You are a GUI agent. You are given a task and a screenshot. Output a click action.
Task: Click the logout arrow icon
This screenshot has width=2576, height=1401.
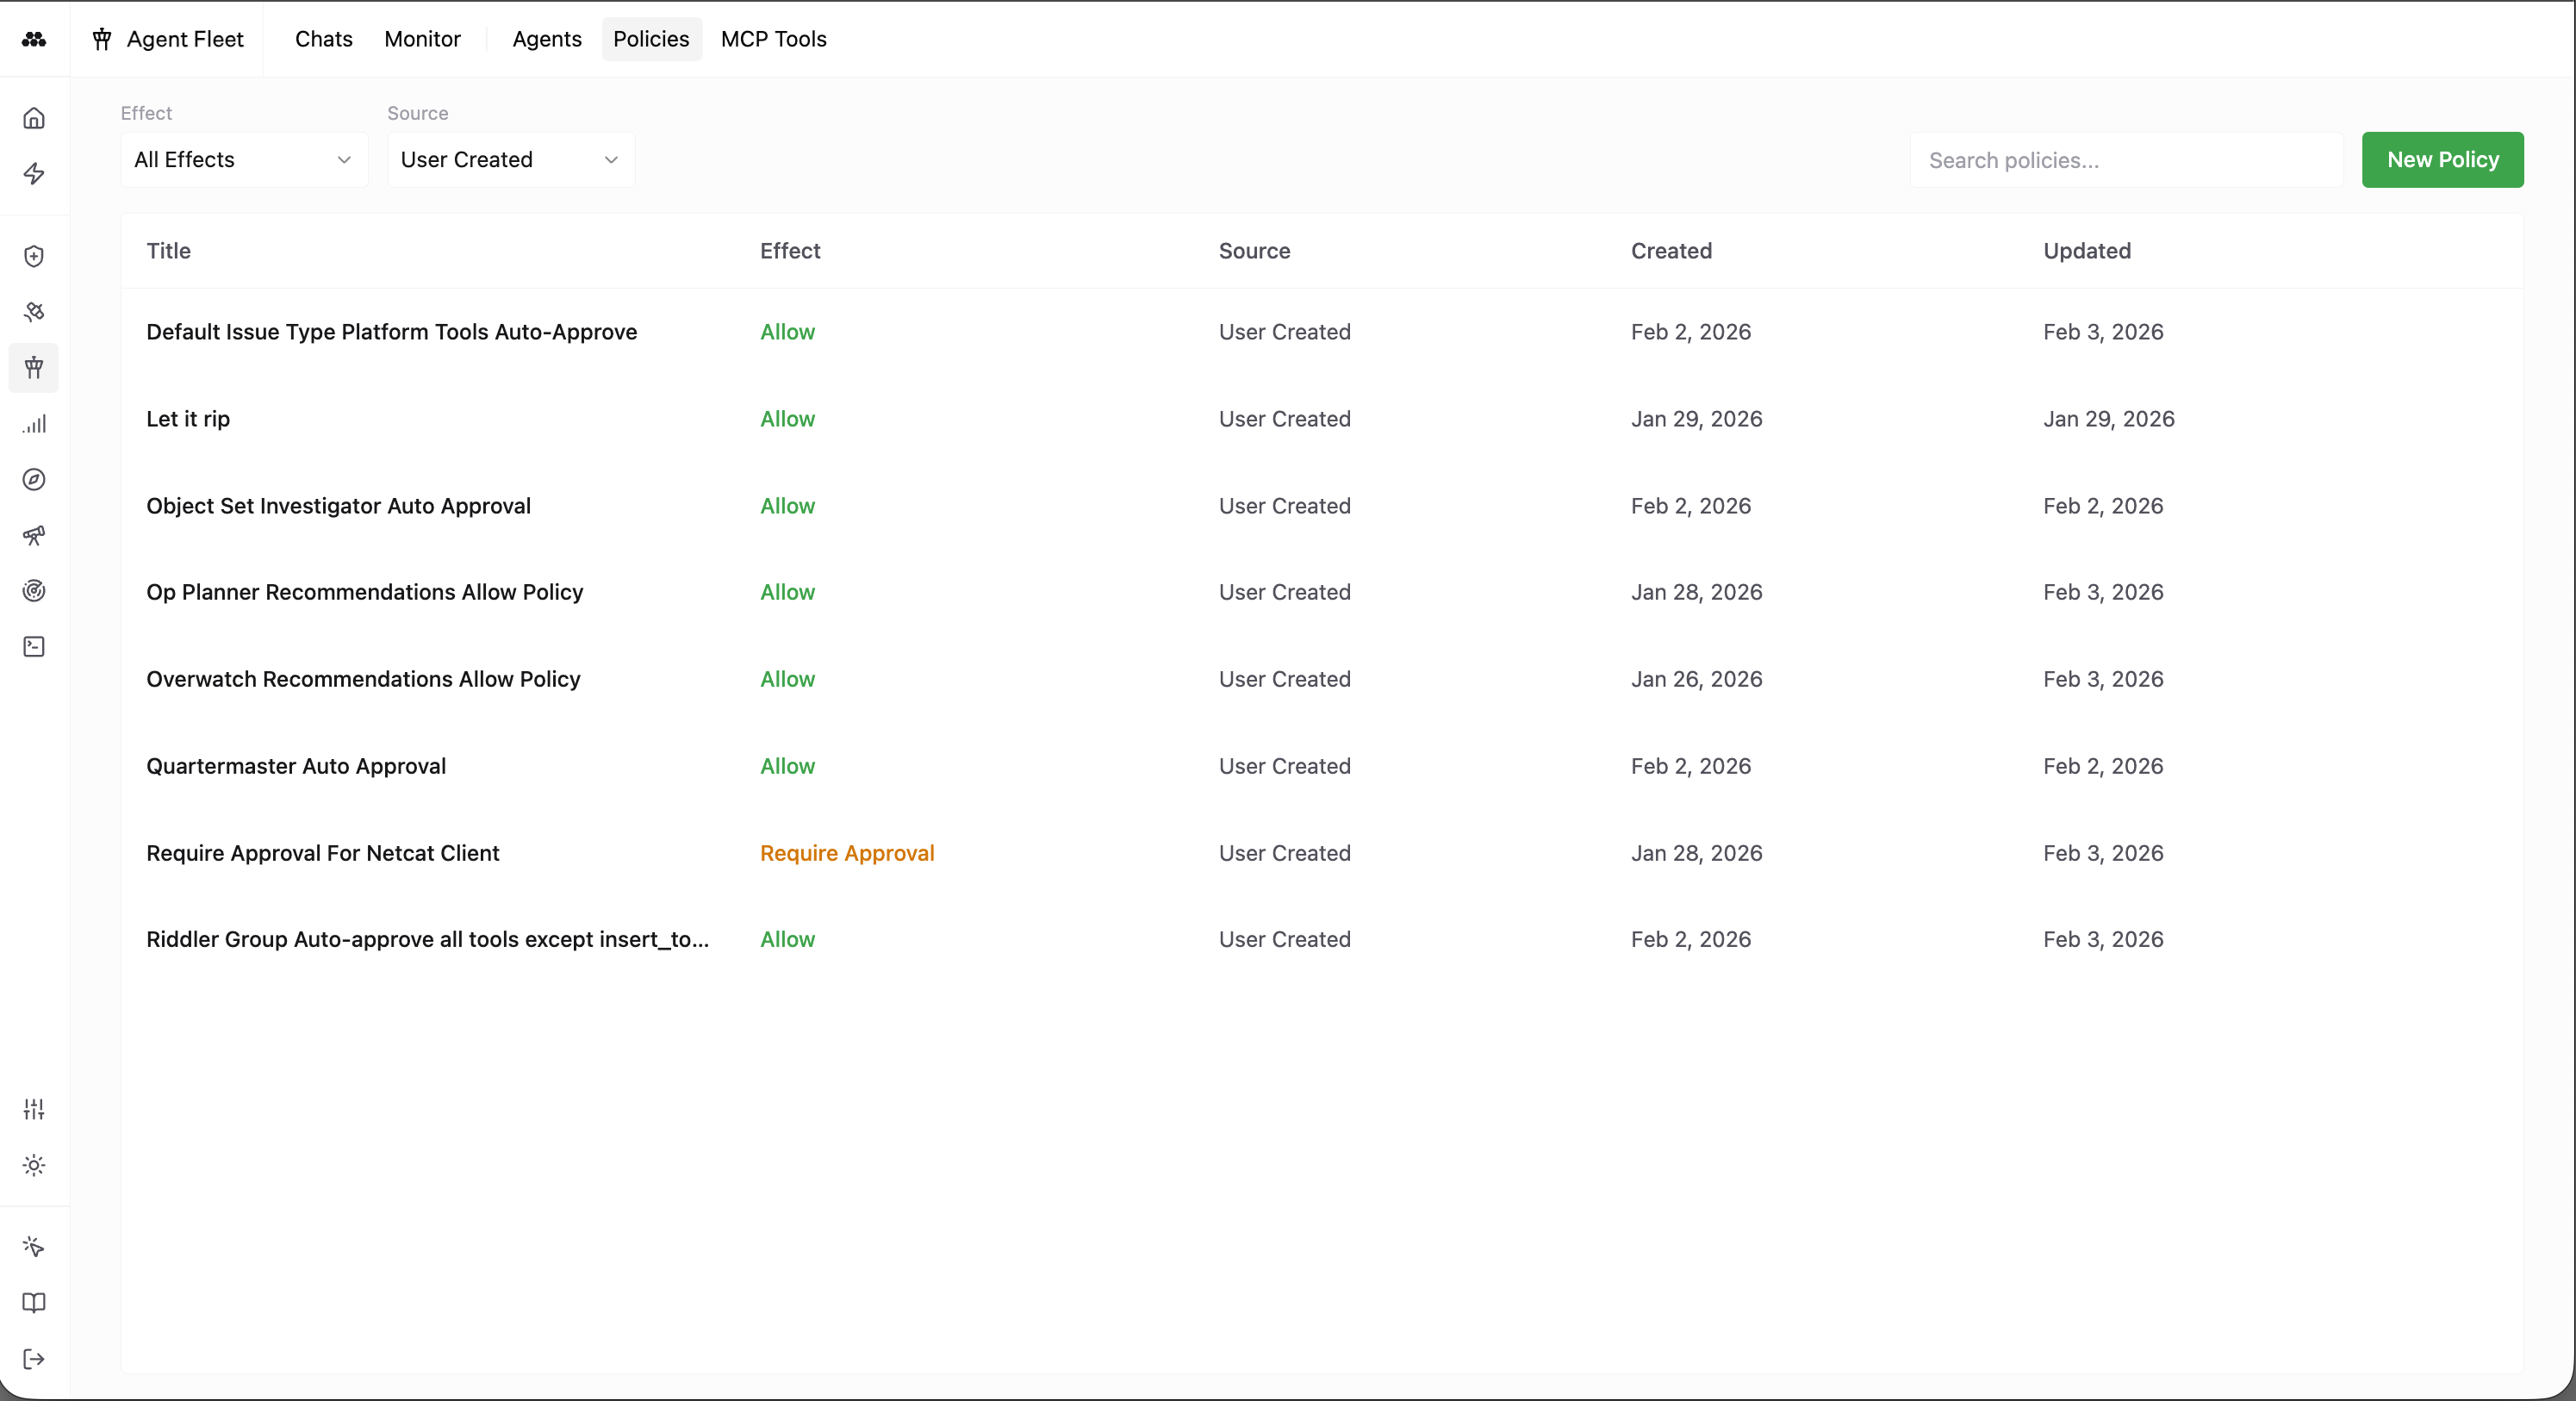coord(34,1359)
